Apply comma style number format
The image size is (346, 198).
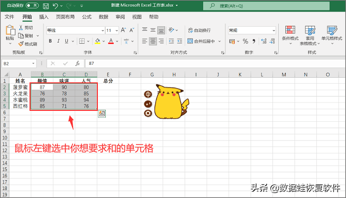(254, 41)
